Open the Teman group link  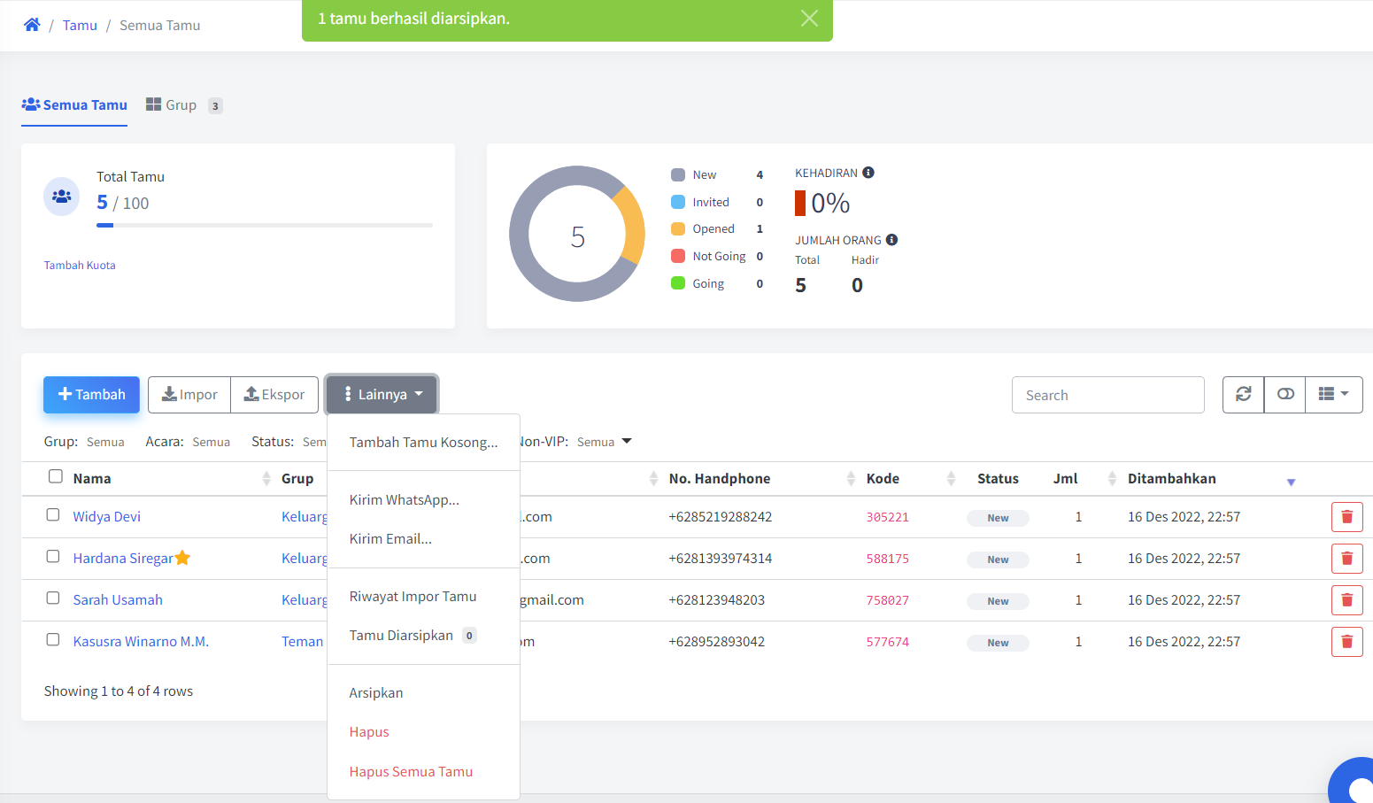(x=303, y=642)
